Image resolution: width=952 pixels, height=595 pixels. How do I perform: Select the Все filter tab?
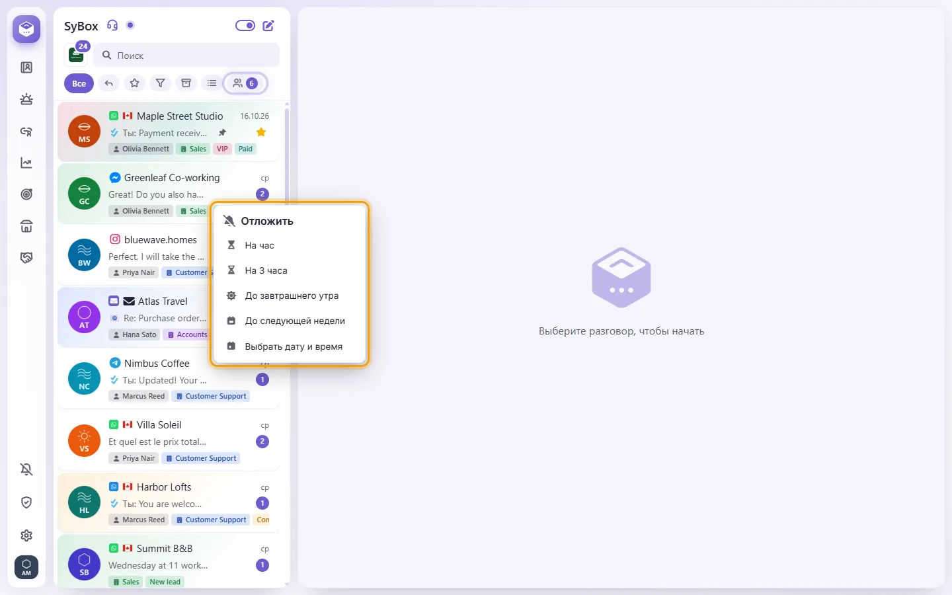(79, 83)
